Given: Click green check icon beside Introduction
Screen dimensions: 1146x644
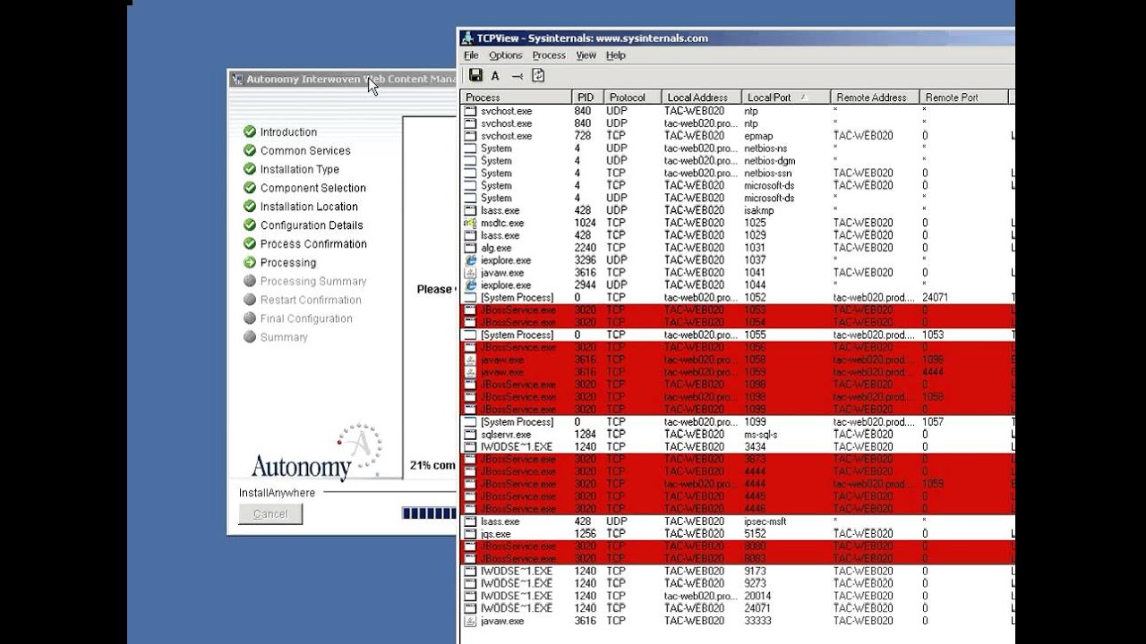Looking at the screenshot, I should click(x=250, y=131).
